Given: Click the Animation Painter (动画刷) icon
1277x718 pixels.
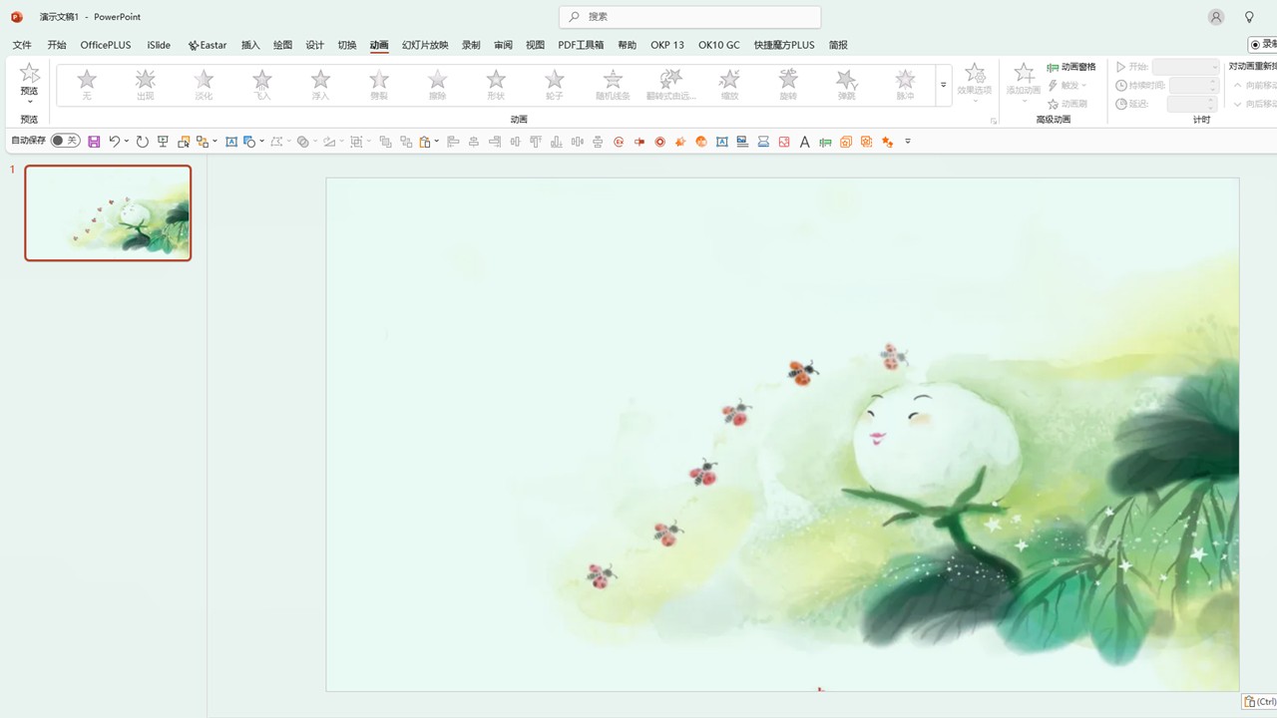Looking at the screenshot, I should pyautogui.click(x=1067, y=104).
